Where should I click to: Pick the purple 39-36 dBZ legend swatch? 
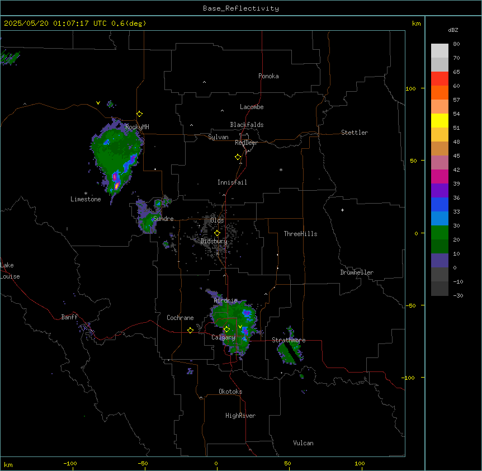(x=440, y=191)
